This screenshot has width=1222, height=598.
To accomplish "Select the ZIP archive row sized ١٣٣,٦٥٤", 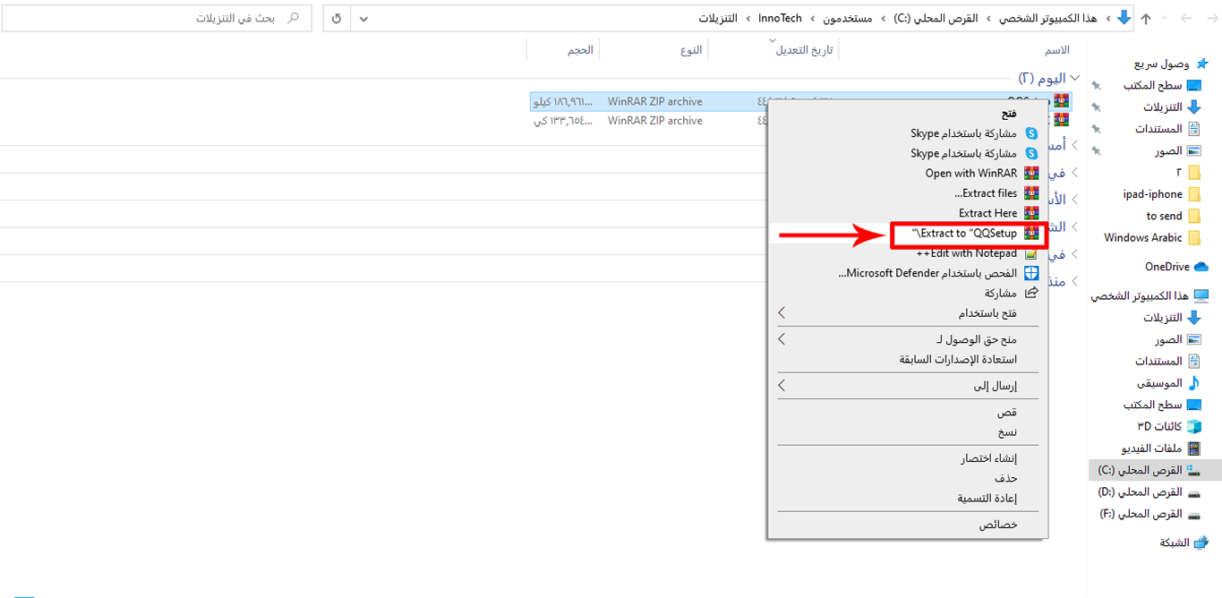I will 801,121.
